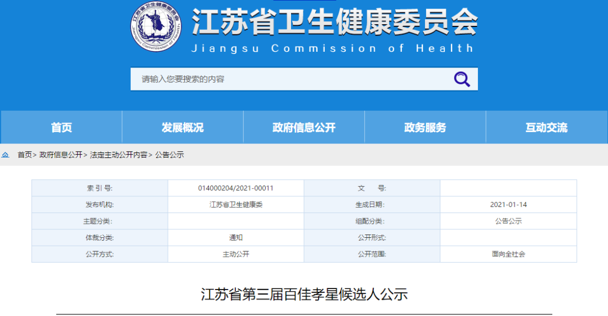This screenshot has width=608, height=316.
Task: Click the 主题分类 label cell
Action: (100, 221)
